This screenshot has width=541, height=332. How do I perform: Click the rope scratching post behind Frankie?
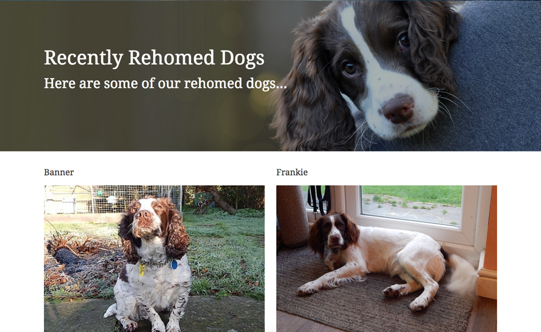click(292, 216)
